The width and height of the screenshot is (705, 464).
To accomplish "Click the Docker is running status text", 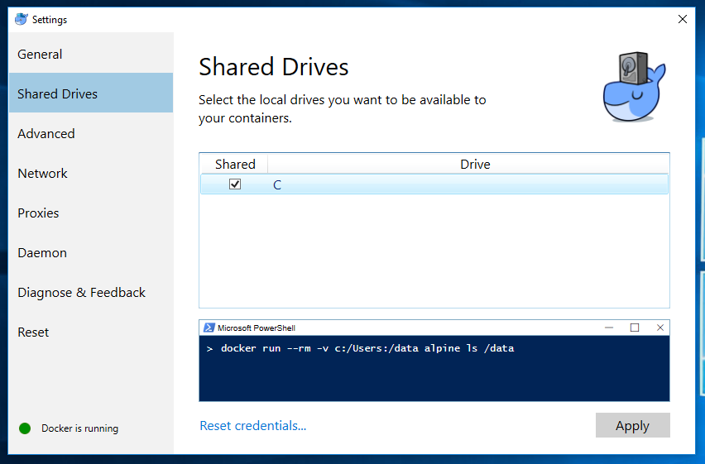I will (79, 428).
